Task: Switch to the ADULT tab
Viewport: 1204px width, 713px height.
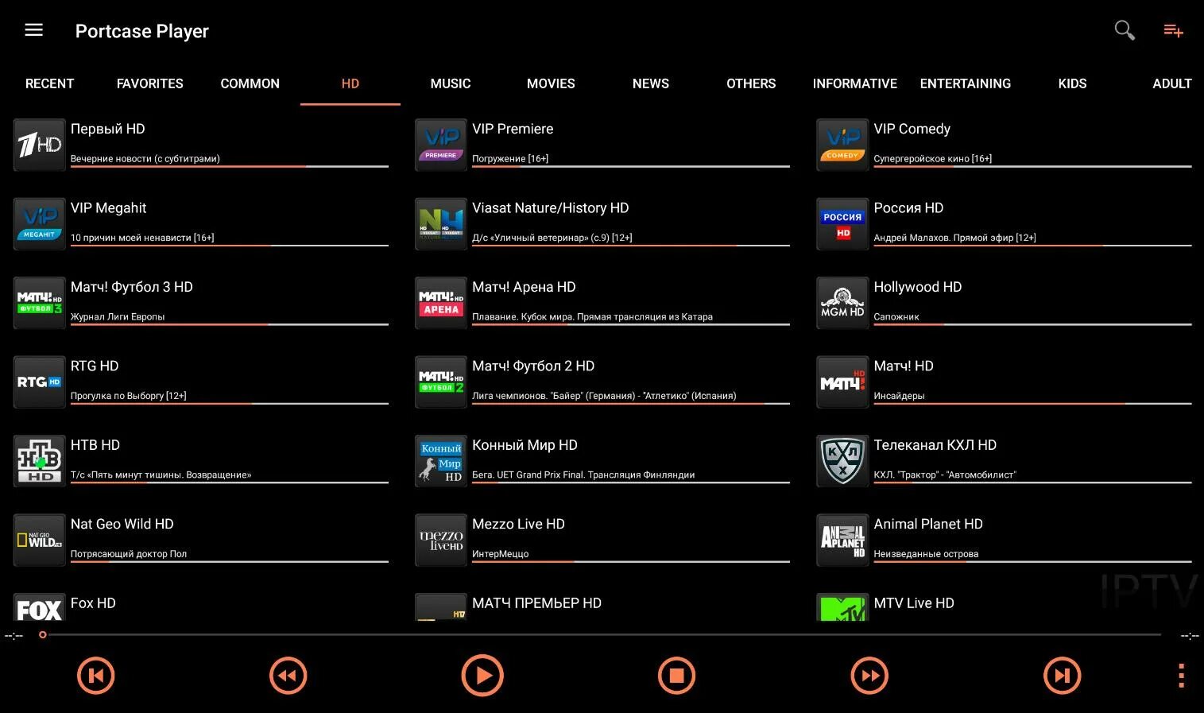Action: [1171, 83]
